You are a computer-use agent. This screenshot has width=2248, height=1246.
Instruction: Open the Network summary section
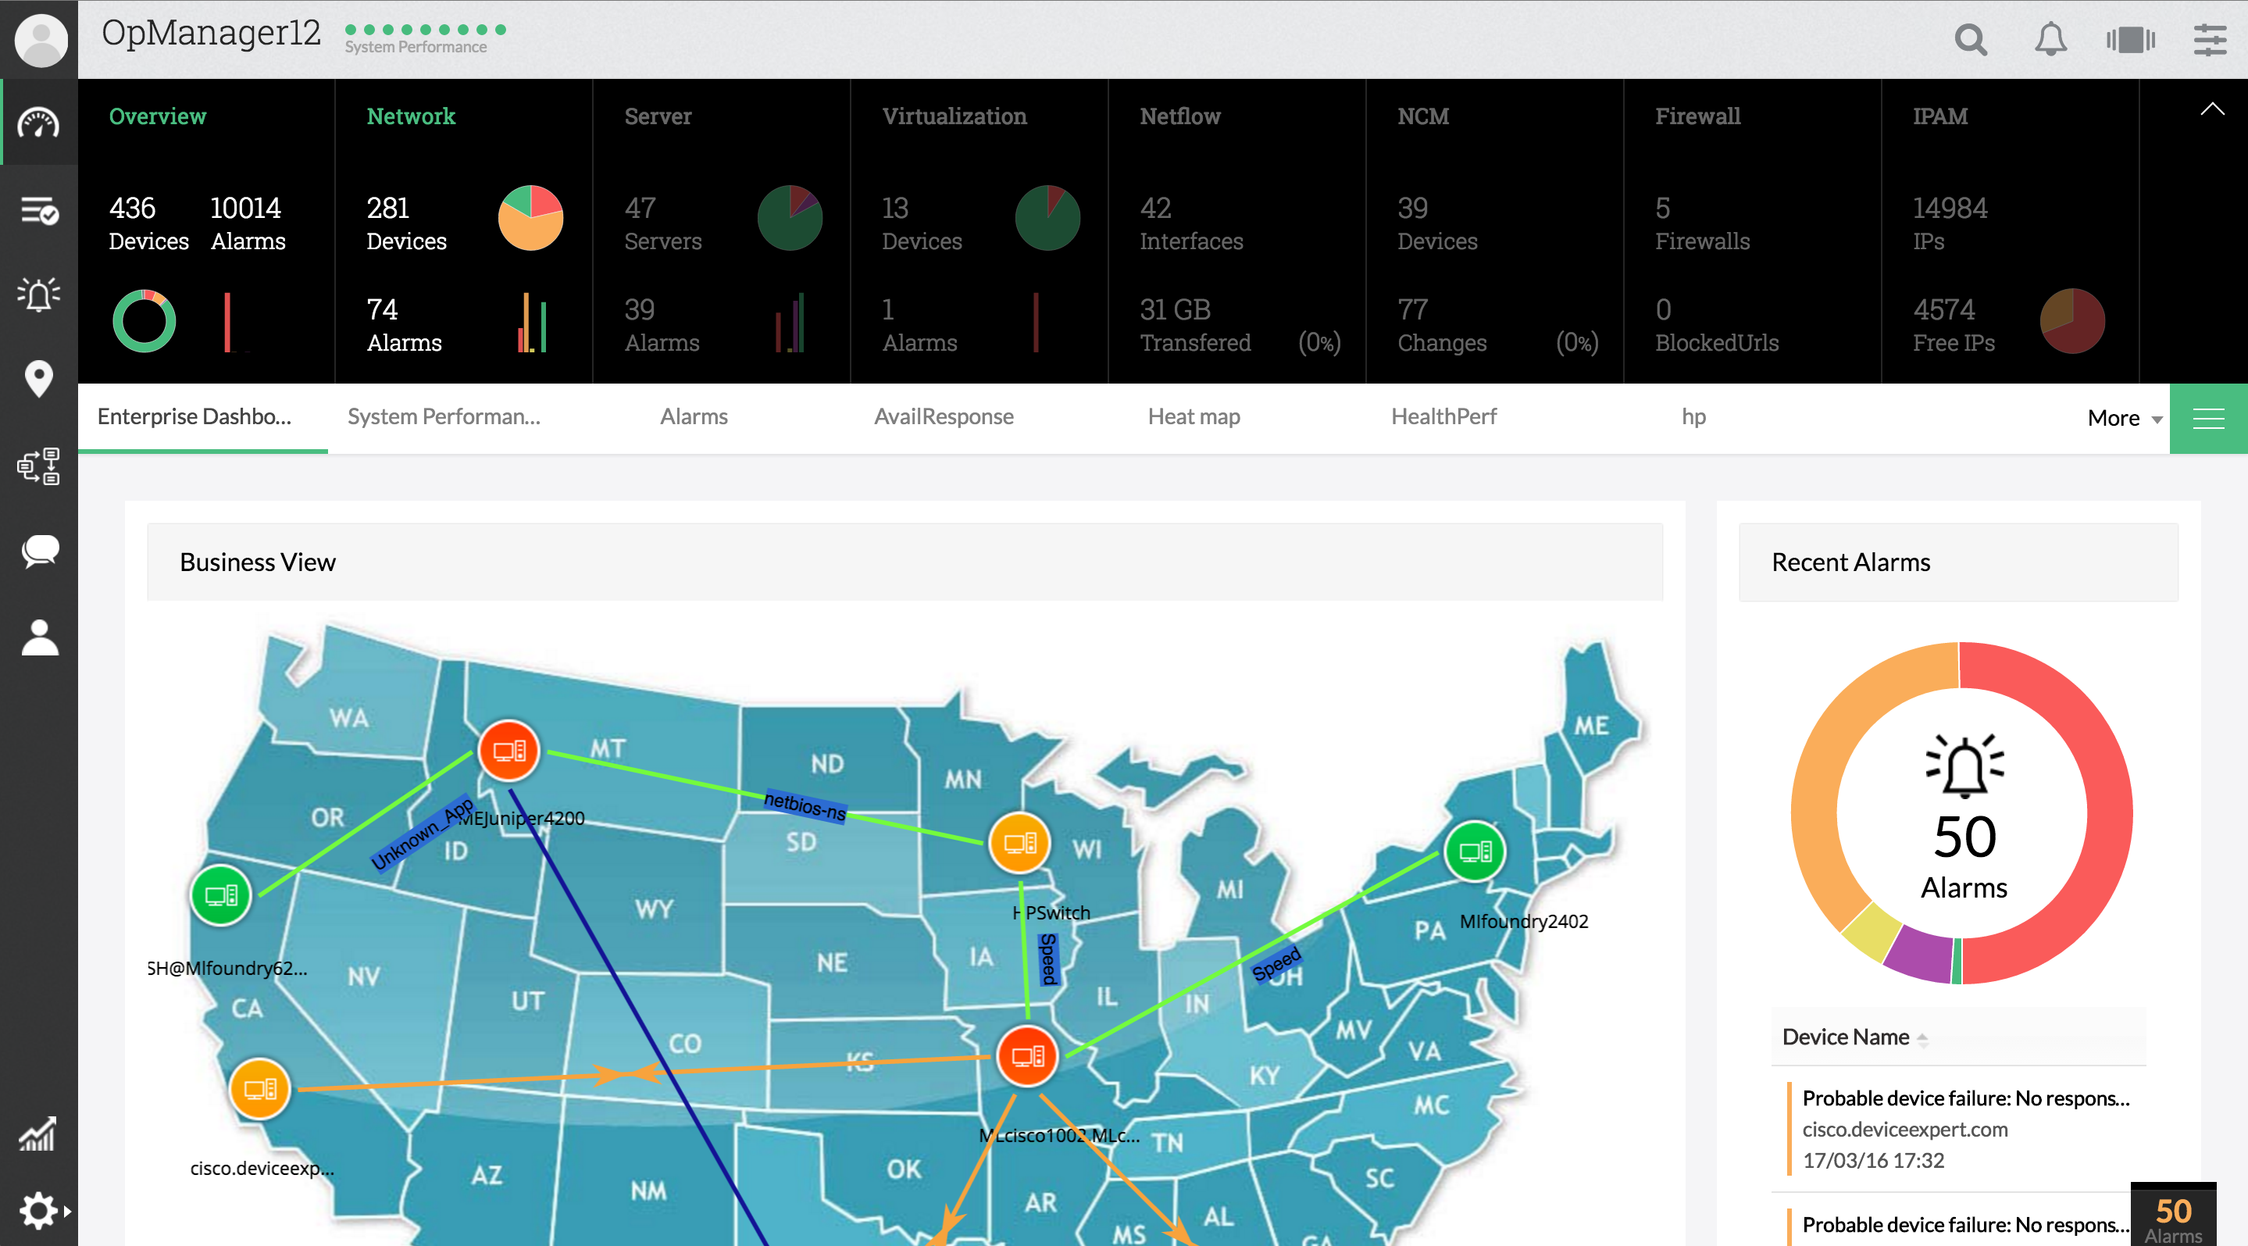(410, 116)
